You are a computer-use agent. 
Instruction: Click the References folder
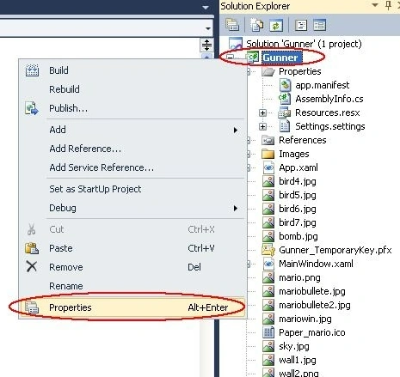302,140
